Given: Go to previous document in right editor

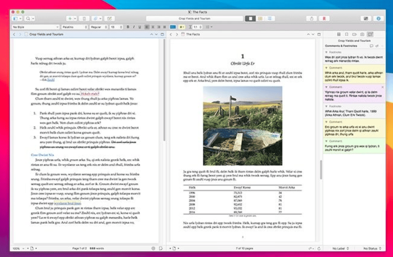Looking at the screenshot, I should (308, 34).
